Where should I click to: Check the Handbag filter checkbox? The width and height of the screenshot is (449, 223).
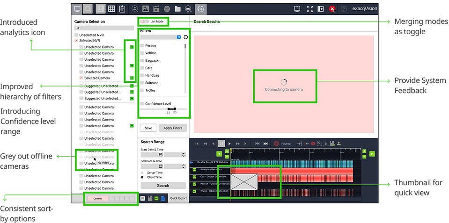[x=142, y=75]
